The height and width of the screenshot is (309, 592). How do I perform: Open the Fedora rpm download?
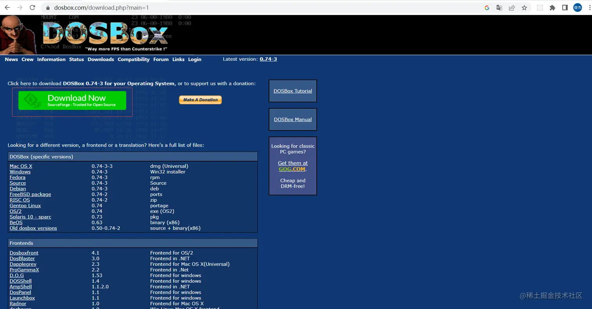click(18, 178)
